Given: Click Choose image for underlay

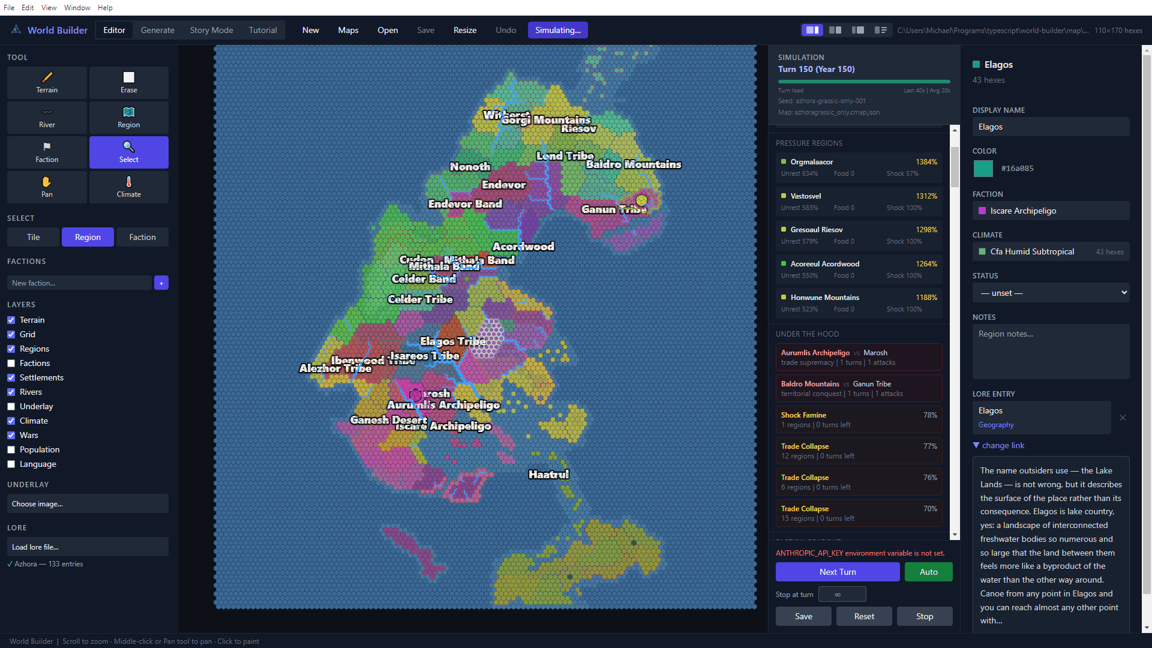Looking at the screenshot, I should [88, 503].
